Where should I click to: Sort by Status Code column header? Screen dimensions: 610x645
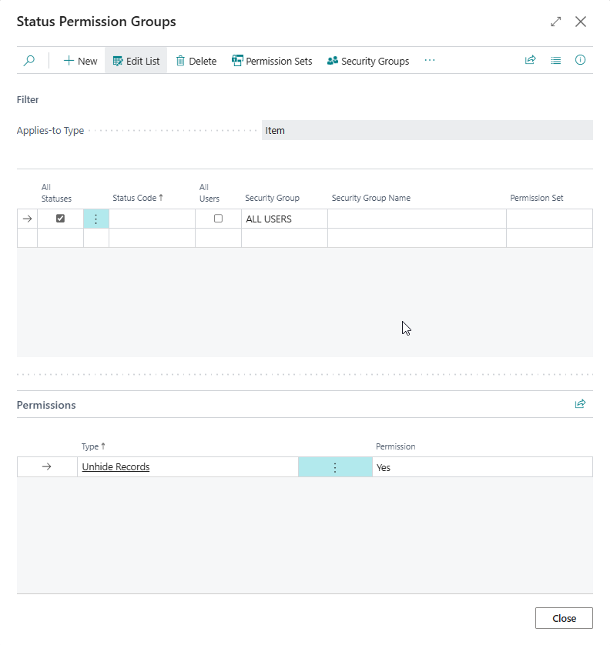coord(137,198)
